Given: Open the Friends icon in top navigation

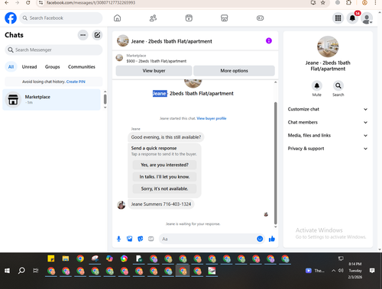Looking at the screenshot, I should [153, 18].
